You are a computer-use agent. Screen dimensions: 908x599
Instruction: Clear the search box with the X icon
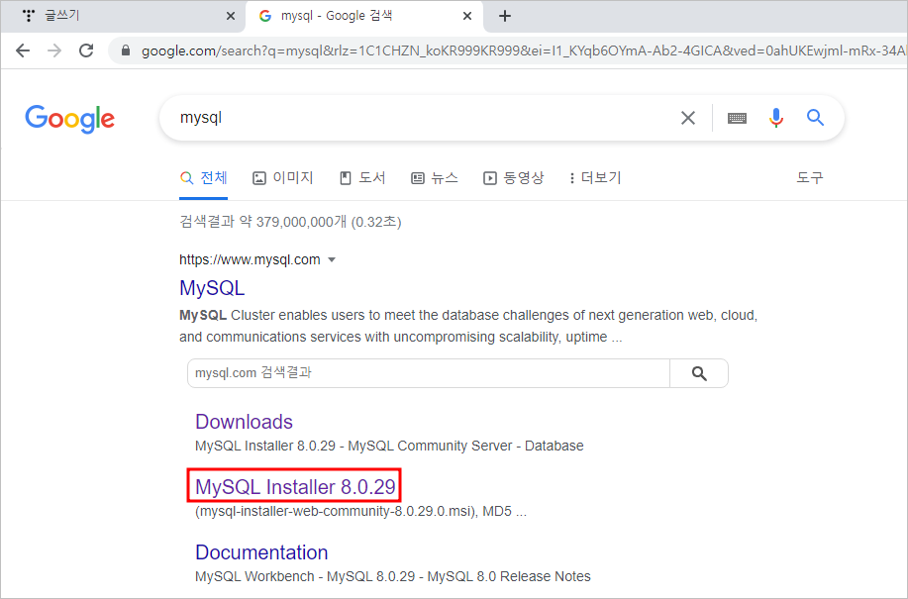(688, 118)
